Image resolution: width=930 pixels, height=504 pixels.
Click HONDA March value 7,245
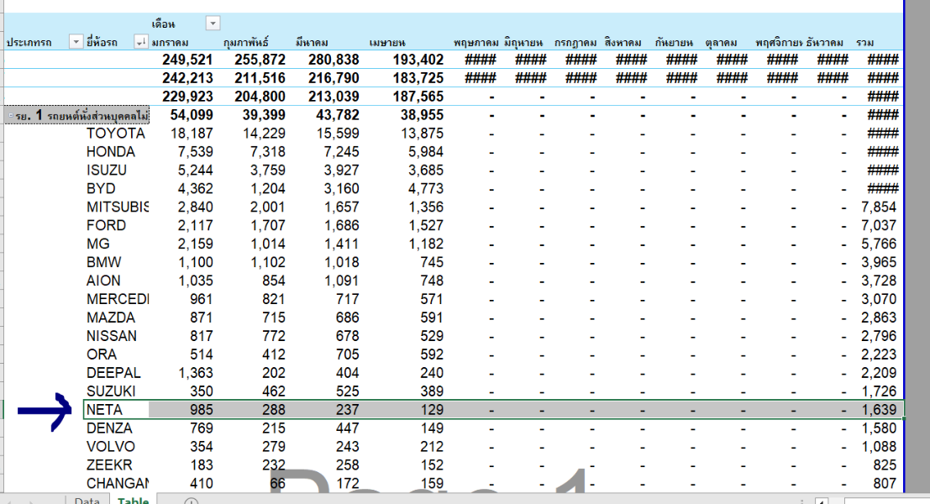pyautogui.click(x=341, y=152)
